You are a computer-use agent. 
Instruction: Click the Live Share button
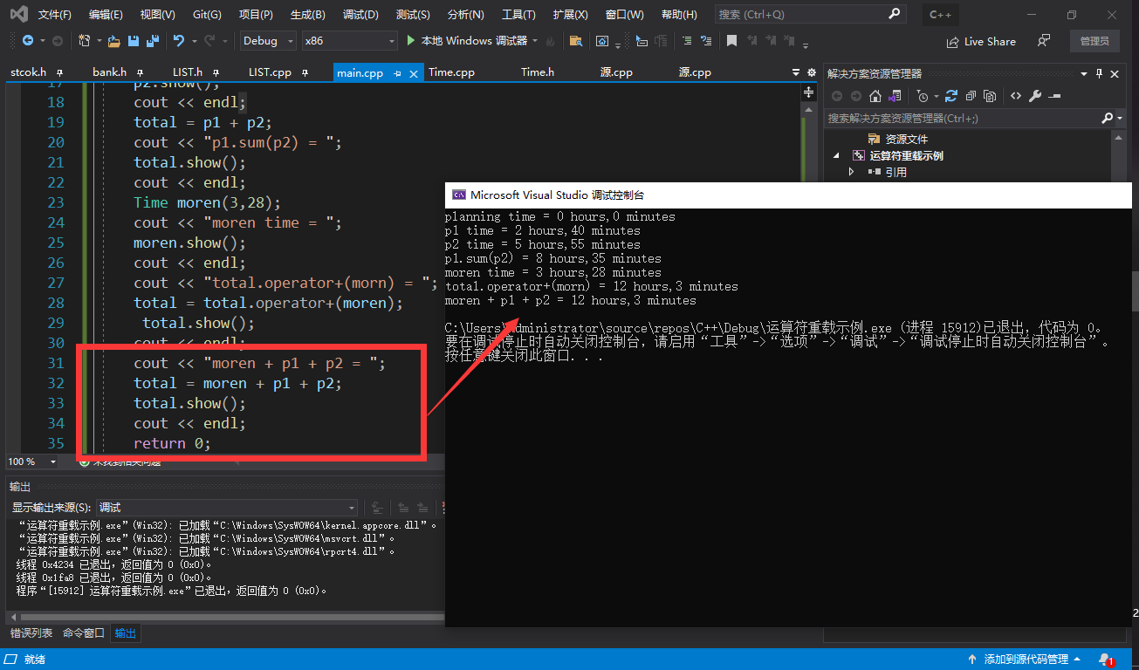click(981, 41)
